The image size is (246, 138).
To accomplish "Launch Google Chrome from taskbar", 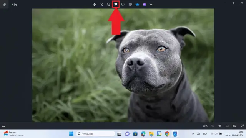I will (x=167, y=134).
